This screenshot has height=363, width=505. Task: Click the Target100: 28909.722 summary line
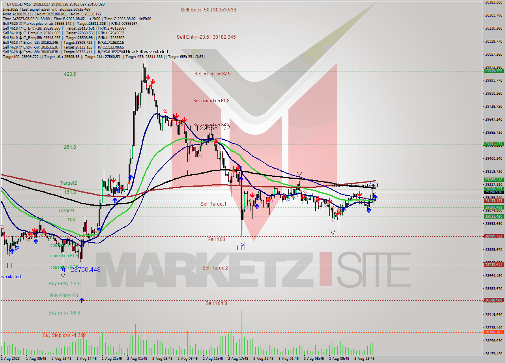[x=104, y=56]
